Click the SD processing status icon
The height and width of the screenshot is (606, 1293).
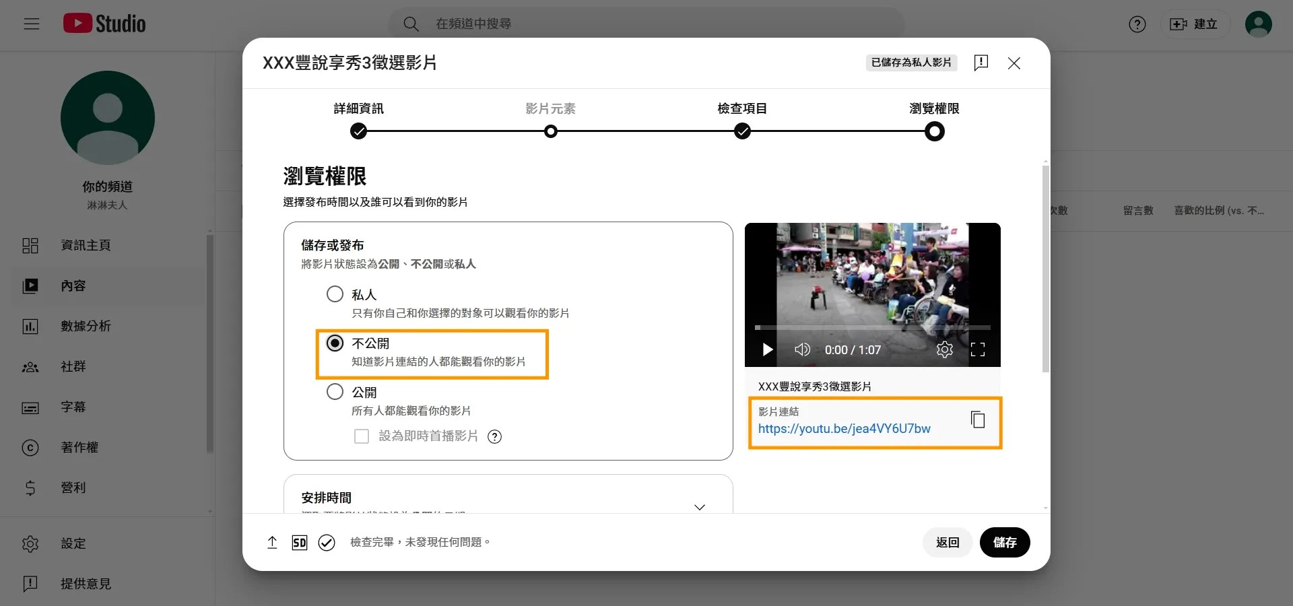coord(300,543)
